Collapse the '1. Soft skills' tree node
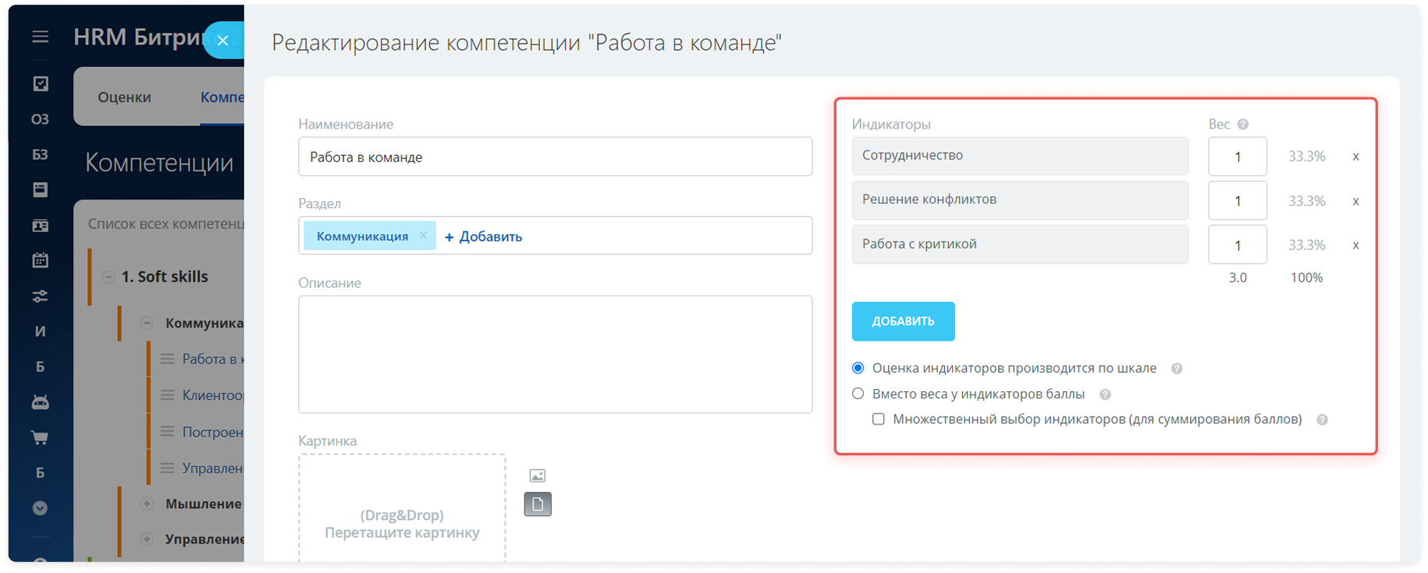The width and height of the screenshot is (1428, 573). coord(108,277)
